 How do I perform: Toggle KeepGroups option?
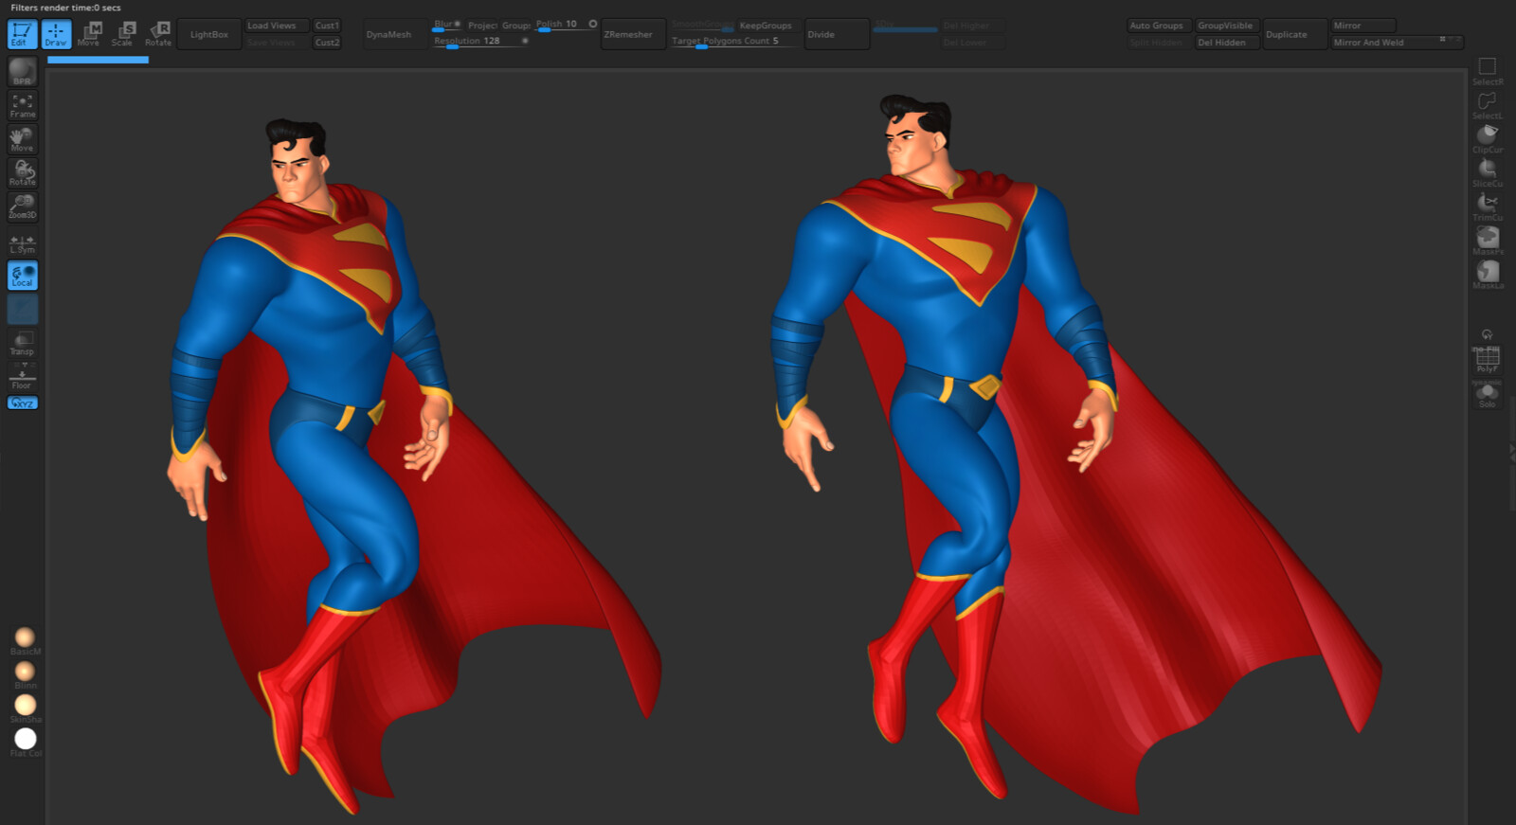(766, 26)
